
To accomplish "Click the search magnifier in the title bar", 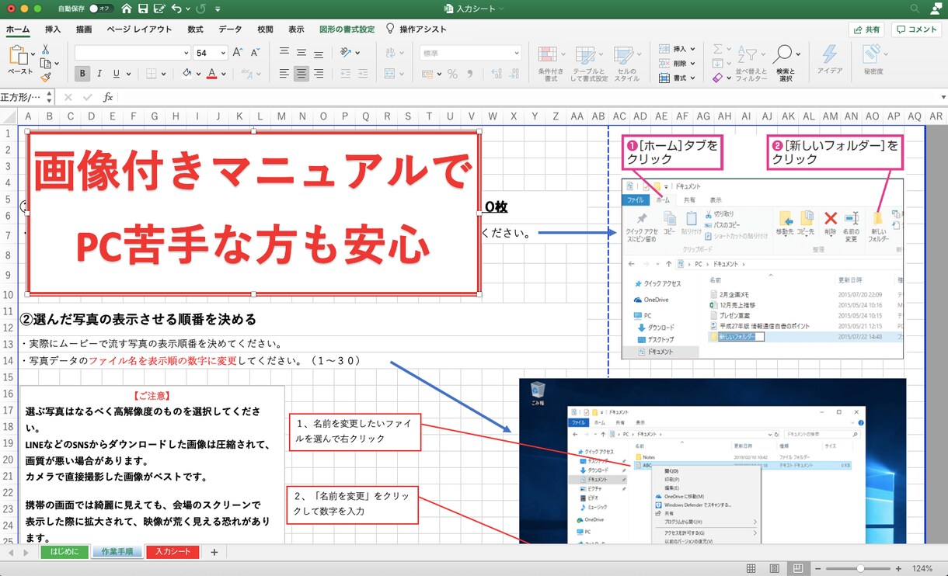I will point(915,9).
